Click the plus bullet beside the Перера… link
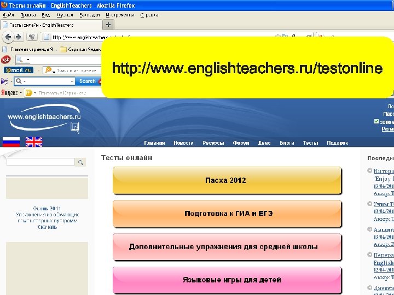This screenshot has height=295, width=394. click(x=369, y=255)
